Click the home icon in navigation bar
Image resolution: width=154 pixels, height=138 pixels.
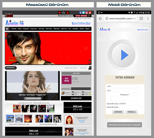coord(7,29)
